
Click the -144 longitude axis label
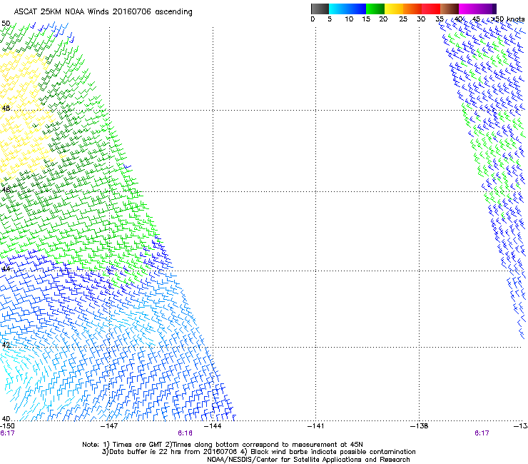click(213, 426)
